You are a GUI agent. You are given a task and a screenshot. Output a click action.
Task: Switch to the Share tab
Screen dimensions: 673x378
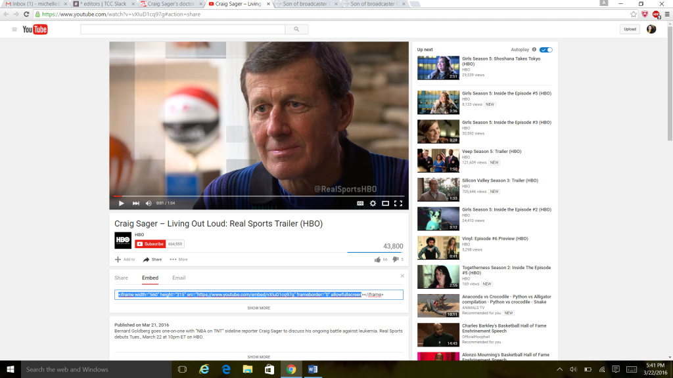point(122,278)
